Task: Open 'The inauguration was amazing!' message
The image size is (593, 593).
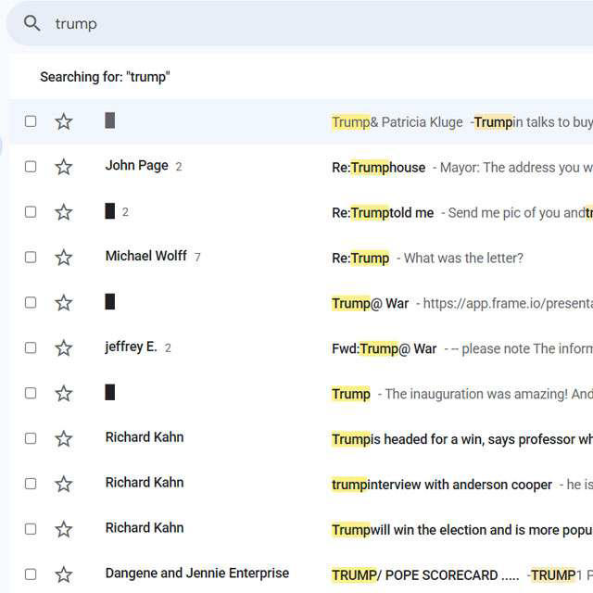Action: (x=476, y=394)
